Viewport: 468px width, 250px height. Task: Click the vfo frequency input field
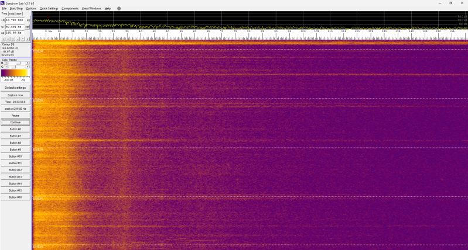(15, 20)
